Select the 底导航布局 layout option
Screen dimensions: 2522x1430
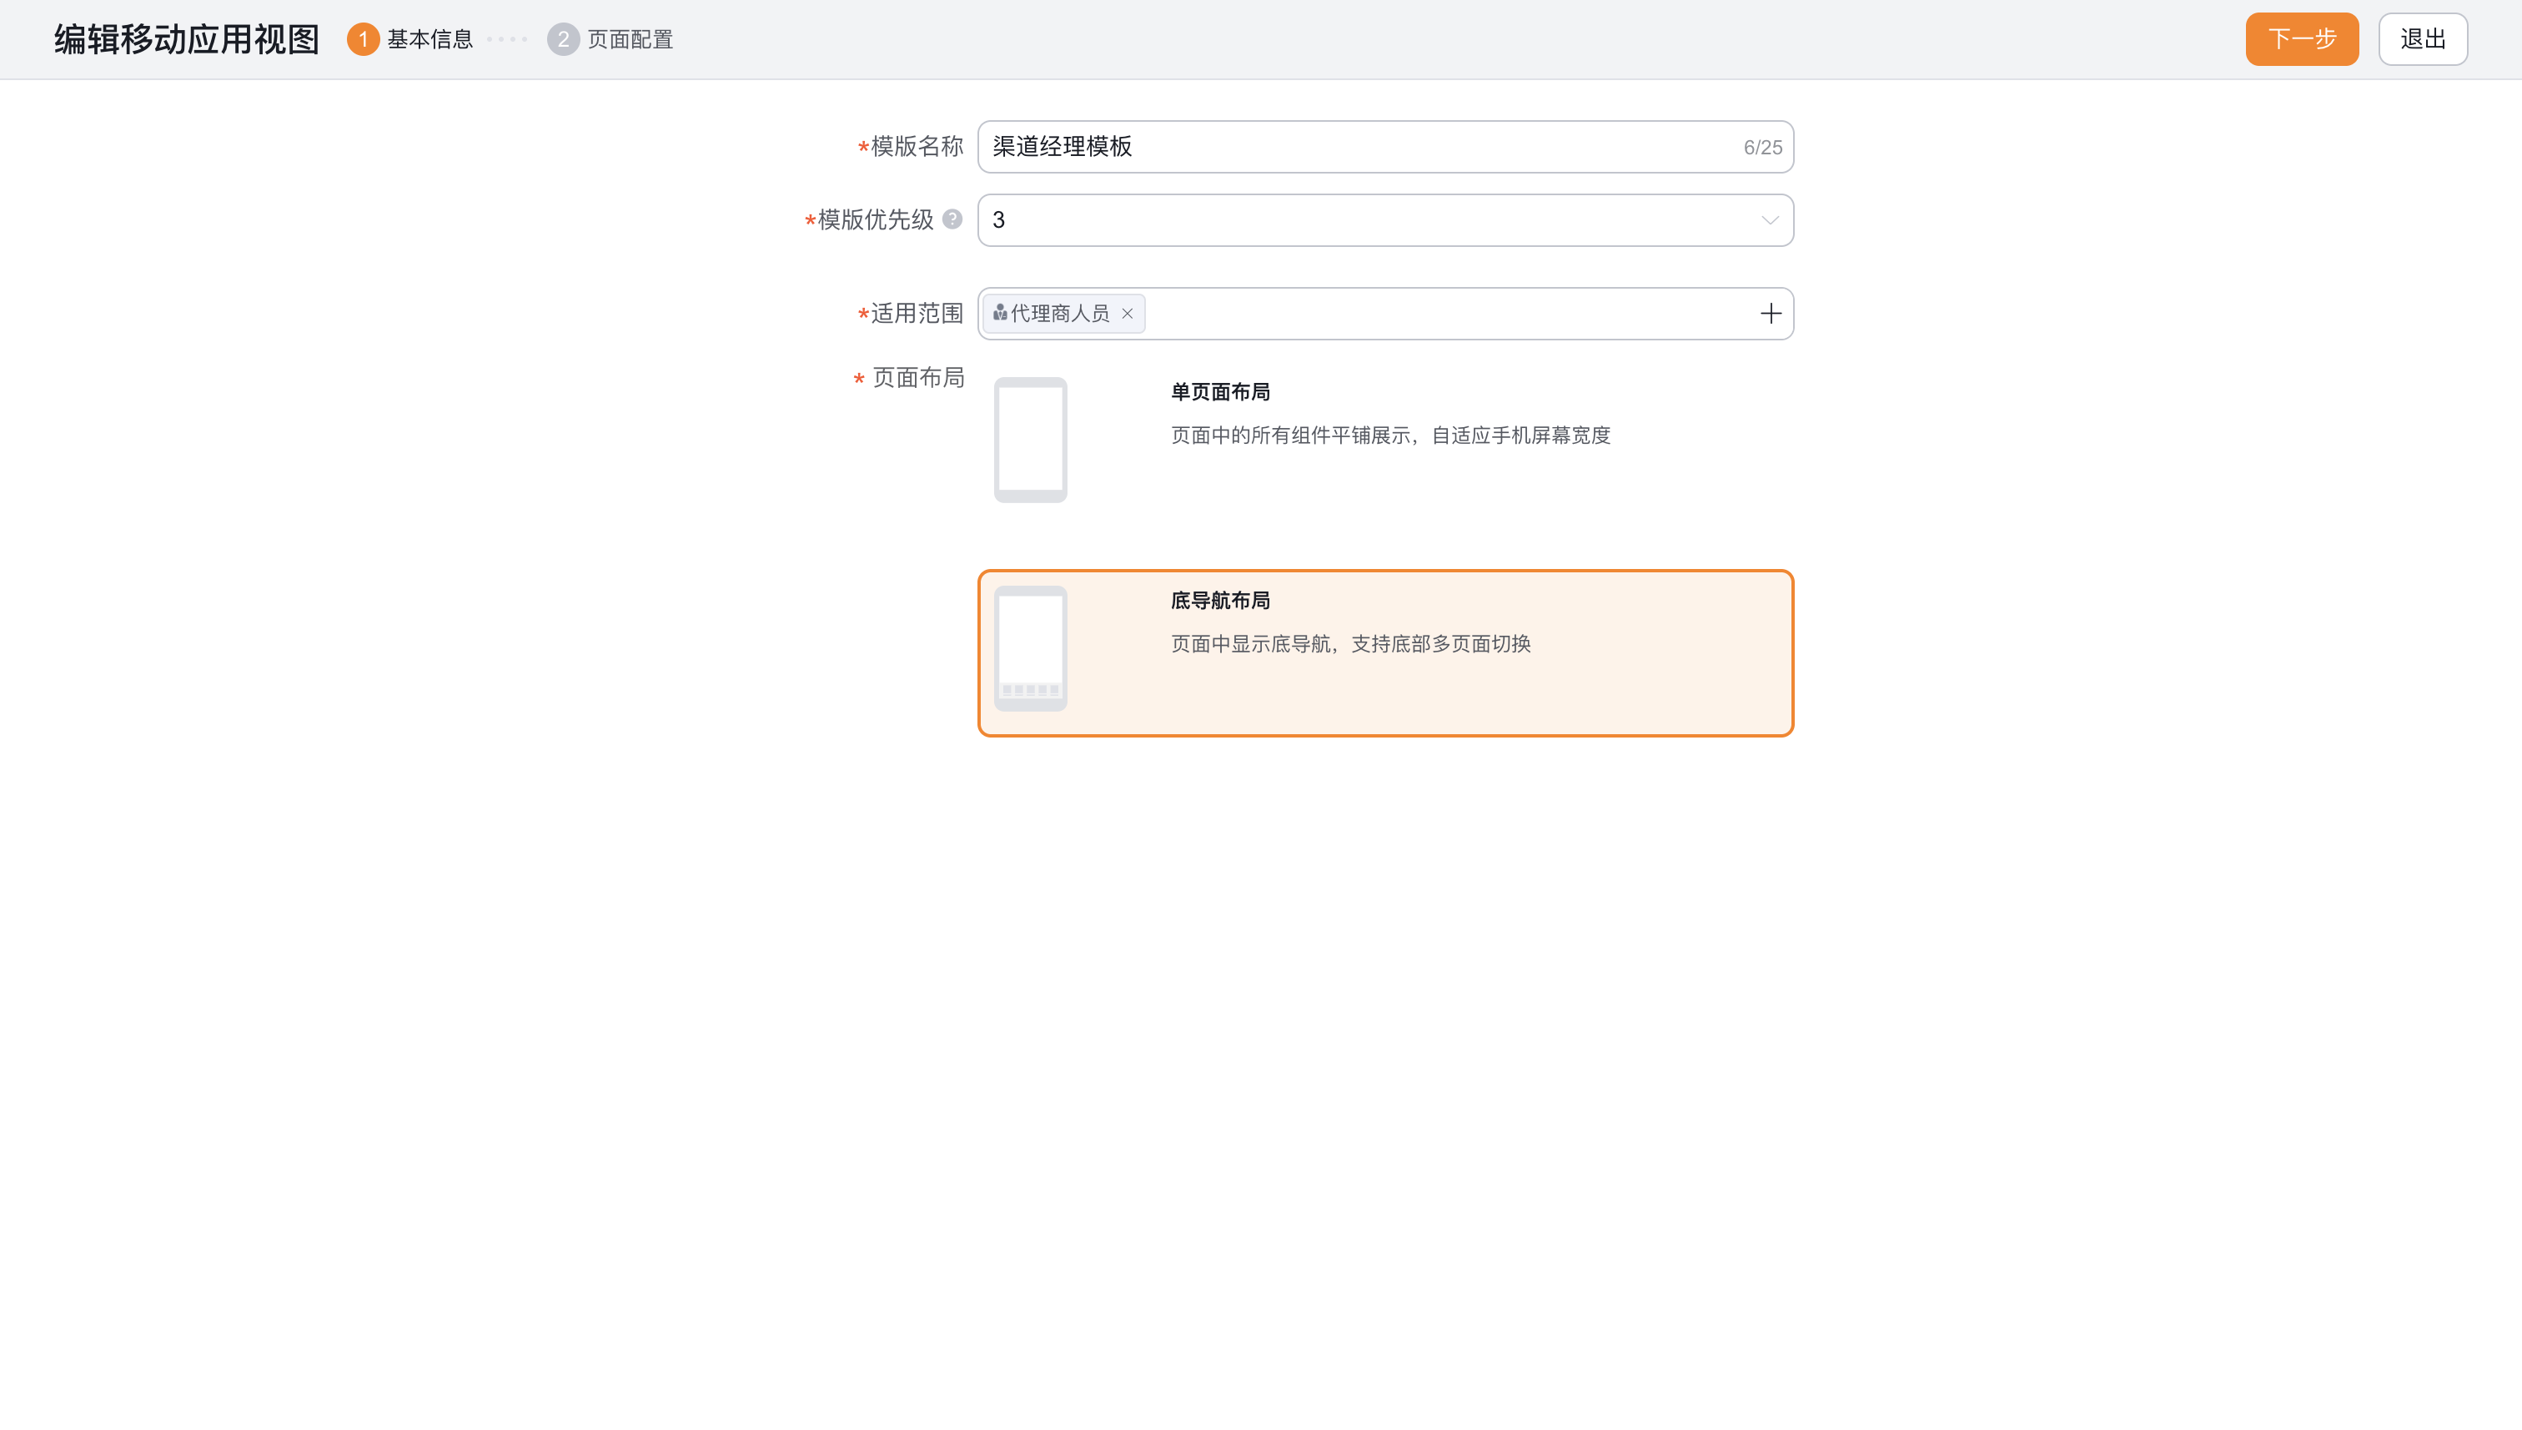click(1385, 653)
